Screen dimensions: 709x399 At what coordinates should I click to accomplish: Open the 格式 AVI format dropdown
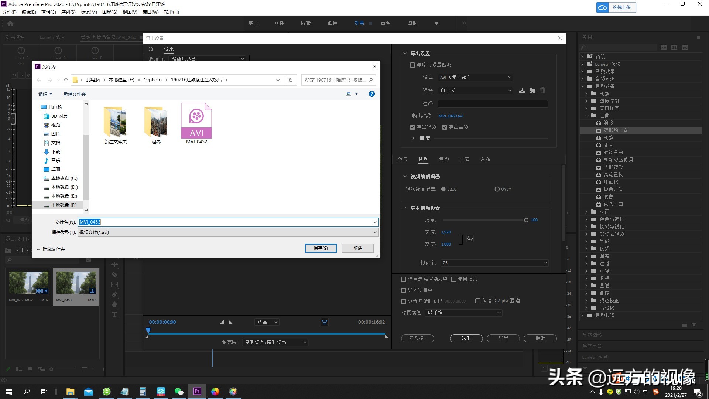pyautogui.click(x=476, y=77)
